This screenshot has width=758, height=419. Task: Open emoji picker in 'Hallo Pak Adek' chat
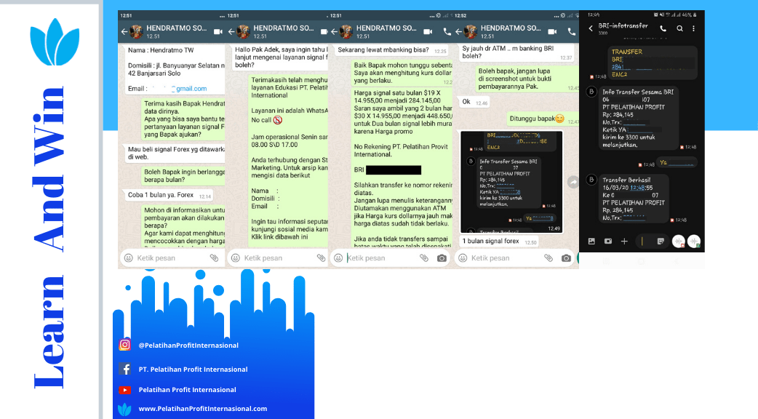[x=236, y=258]
